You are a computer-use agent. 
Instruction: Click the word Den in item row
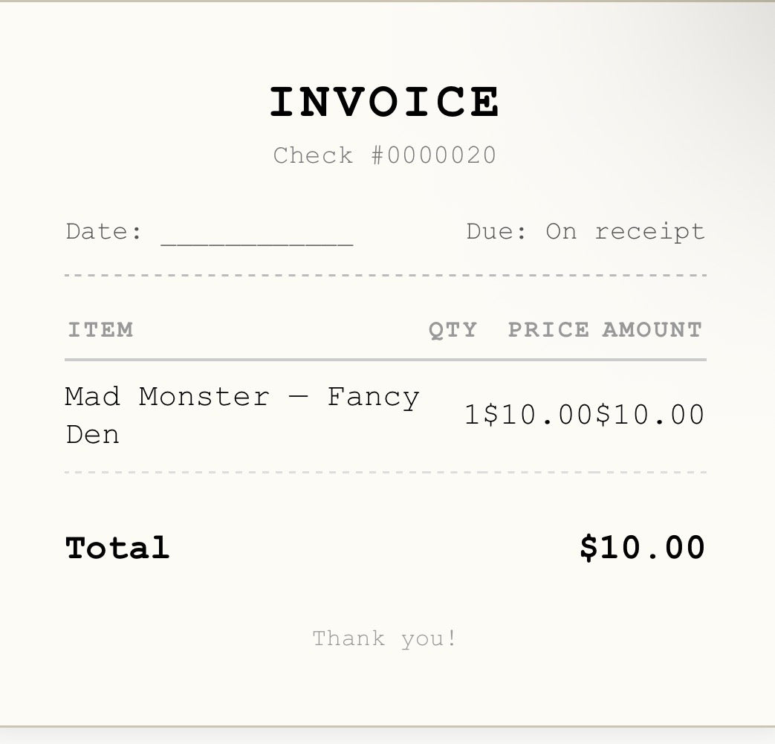point(92,435)
